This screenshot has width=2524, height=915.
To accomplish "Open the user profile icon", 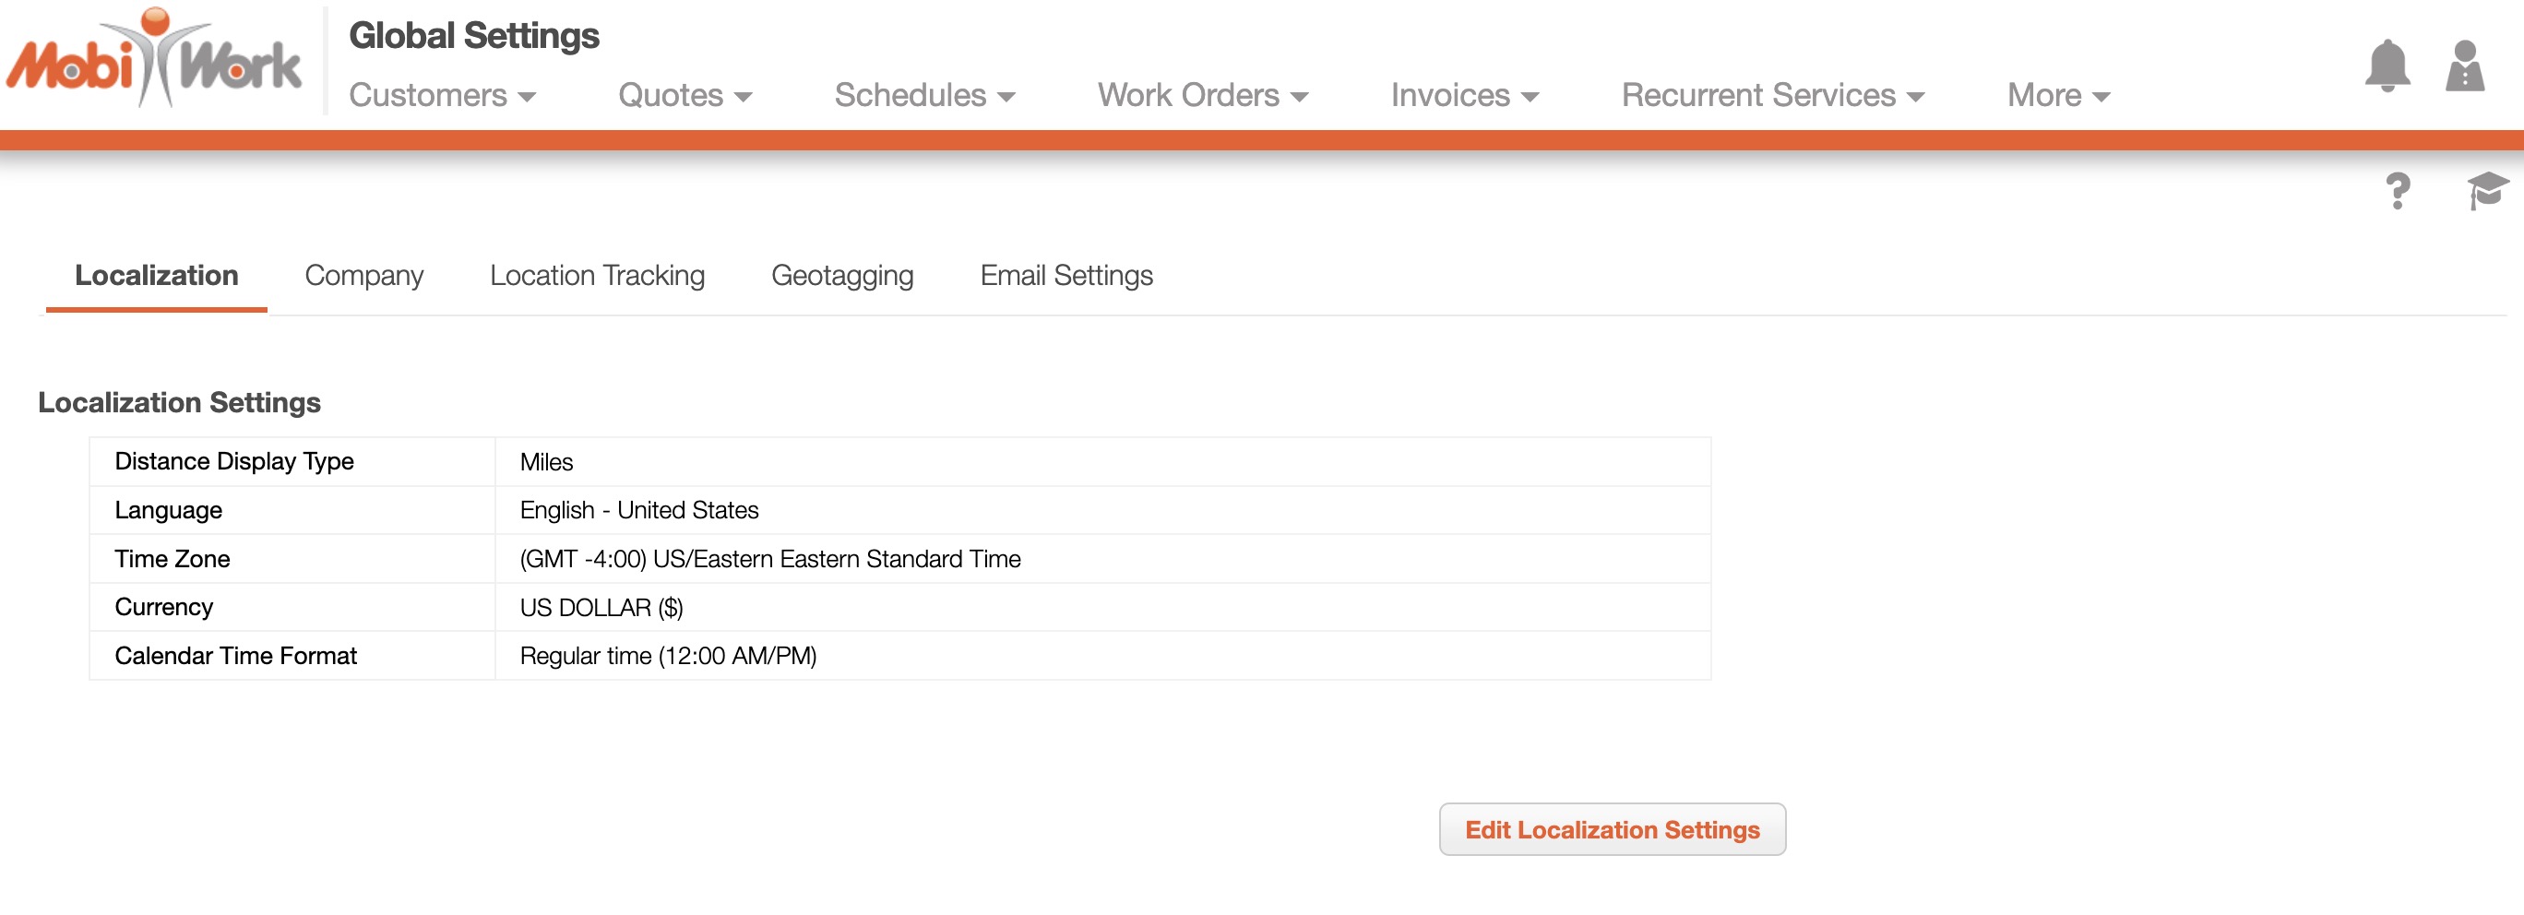I will point(2464,66).
